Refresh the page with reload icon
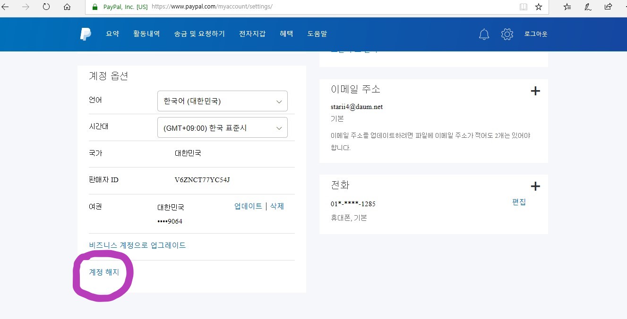The image size is (627, 319). [46, 7]
